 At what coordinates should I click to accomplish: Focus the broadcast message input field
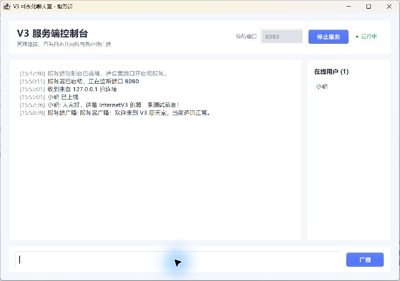coord(178,260)
